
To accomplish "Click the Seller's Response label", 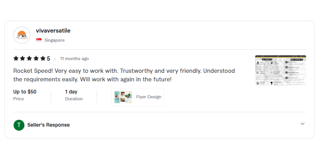I will point(48,125).
